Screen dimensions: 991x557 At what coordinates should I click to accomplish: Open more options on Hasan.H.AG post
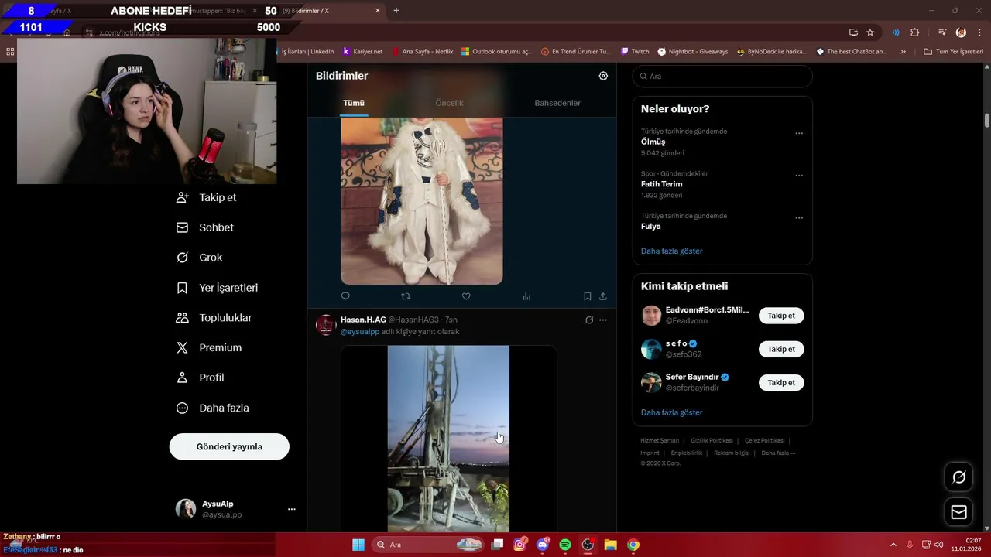603,320
